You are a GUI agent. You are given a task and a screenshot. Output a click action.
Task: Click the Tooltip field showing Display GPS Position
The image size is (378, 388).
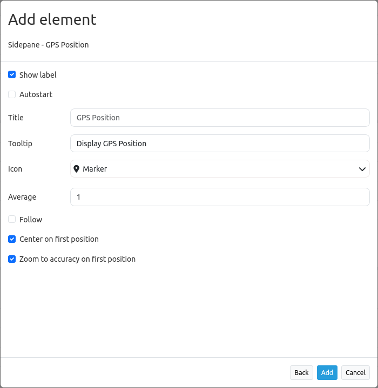(x=220, y=144)
